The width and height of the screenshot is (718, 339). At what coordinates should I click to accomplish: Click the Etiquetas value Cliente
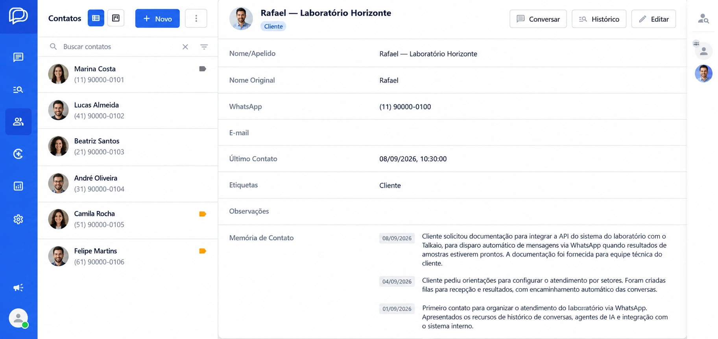[x=390, y=185]
